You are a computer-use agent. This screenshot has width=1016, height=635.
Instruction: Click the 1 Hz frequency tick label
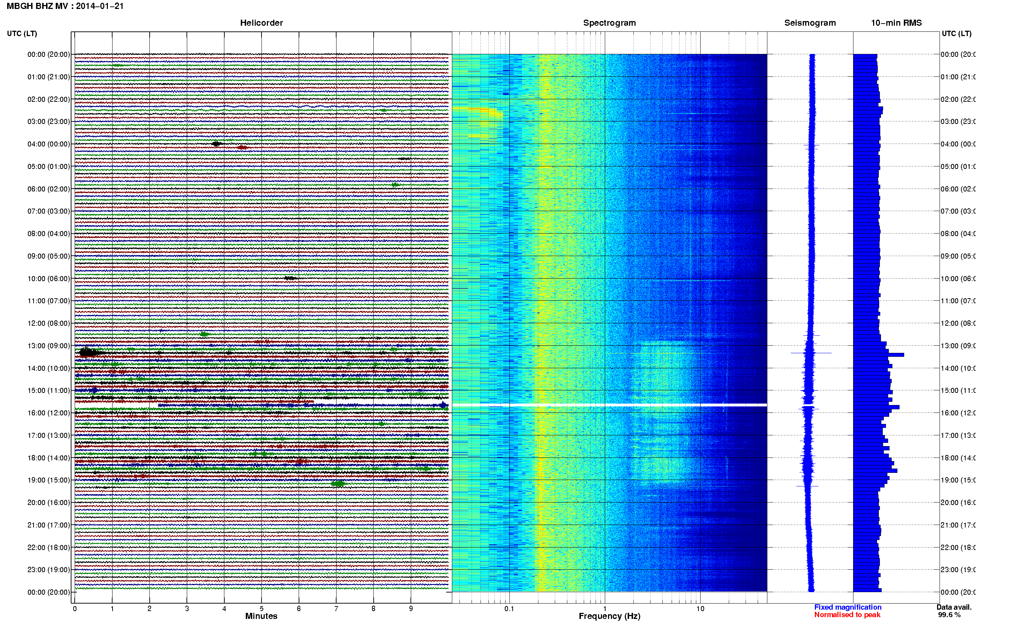coord(605,609)
